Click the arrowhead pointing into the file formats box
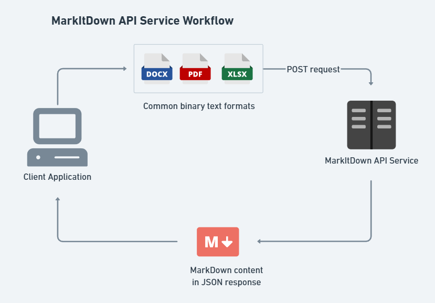435x303 pixels. (125, 69)
